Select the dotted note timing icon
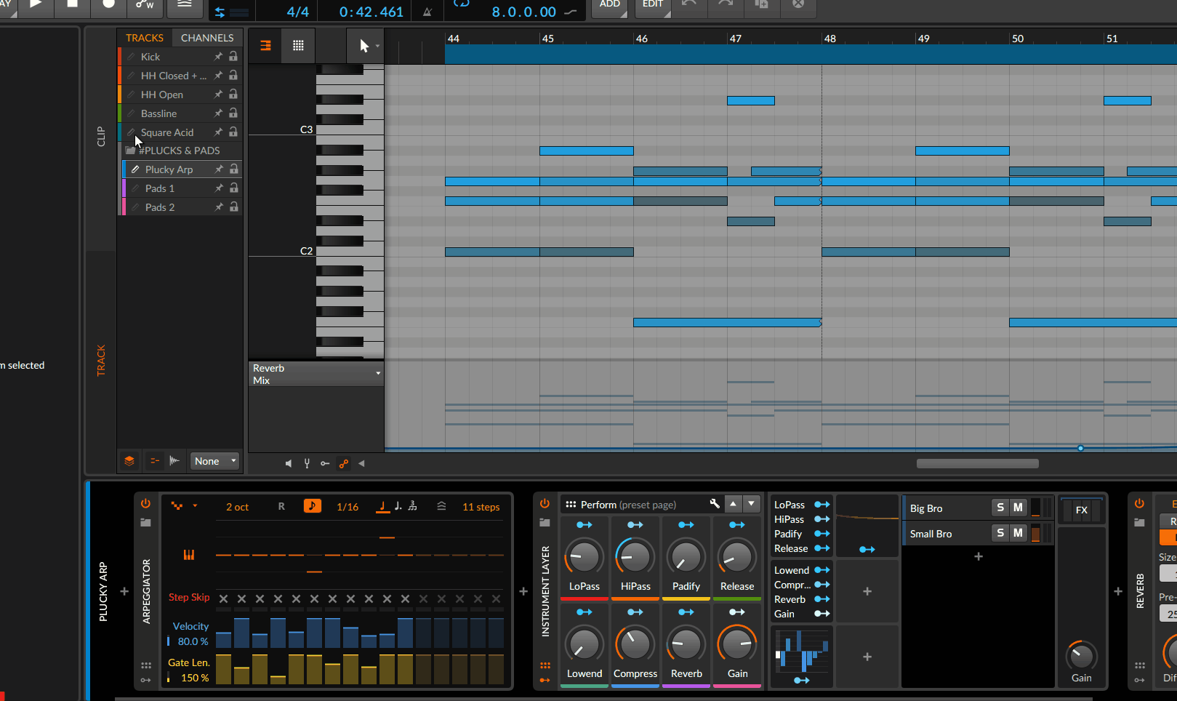Screen dimensions: 1177x701 pyautogui.click(x=398, y=506)
